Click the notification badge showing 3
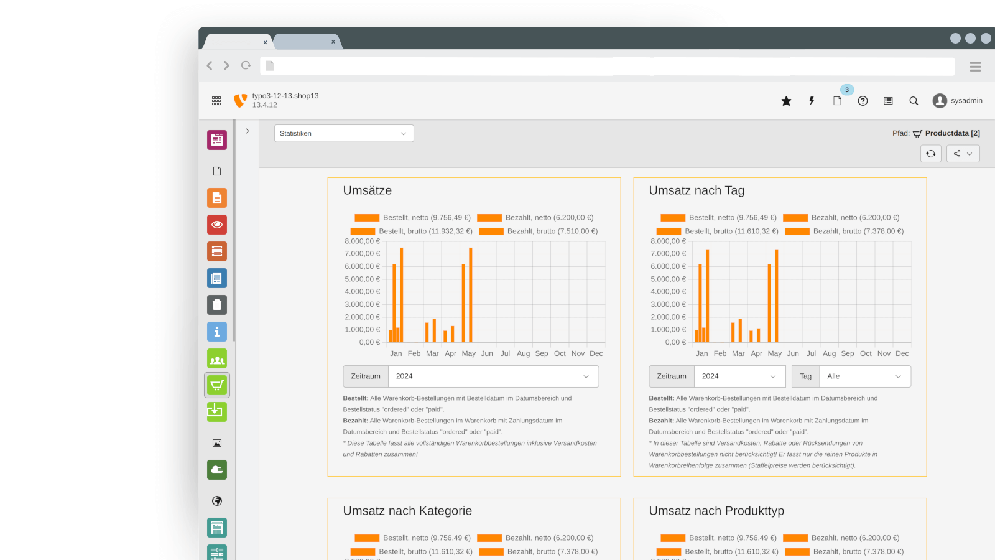 (847, 90)
